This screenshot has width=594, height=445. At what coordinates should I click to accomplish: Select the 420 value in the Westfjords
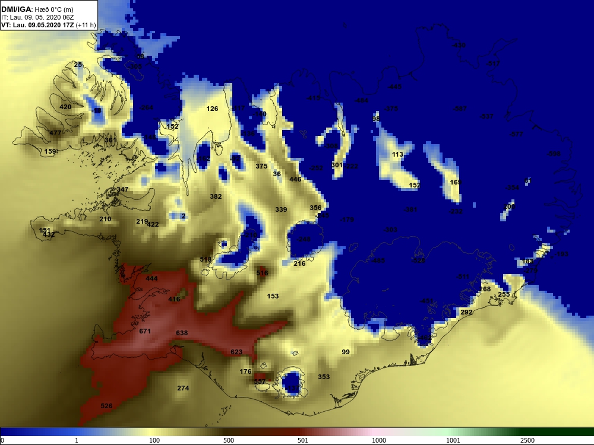click(65, 107)
